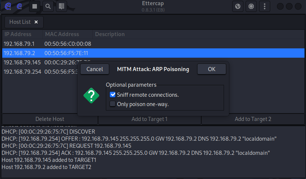This screenshot has width=306, height=179.
Task: Enable Only poison one-way option
Action: (113, 104)
